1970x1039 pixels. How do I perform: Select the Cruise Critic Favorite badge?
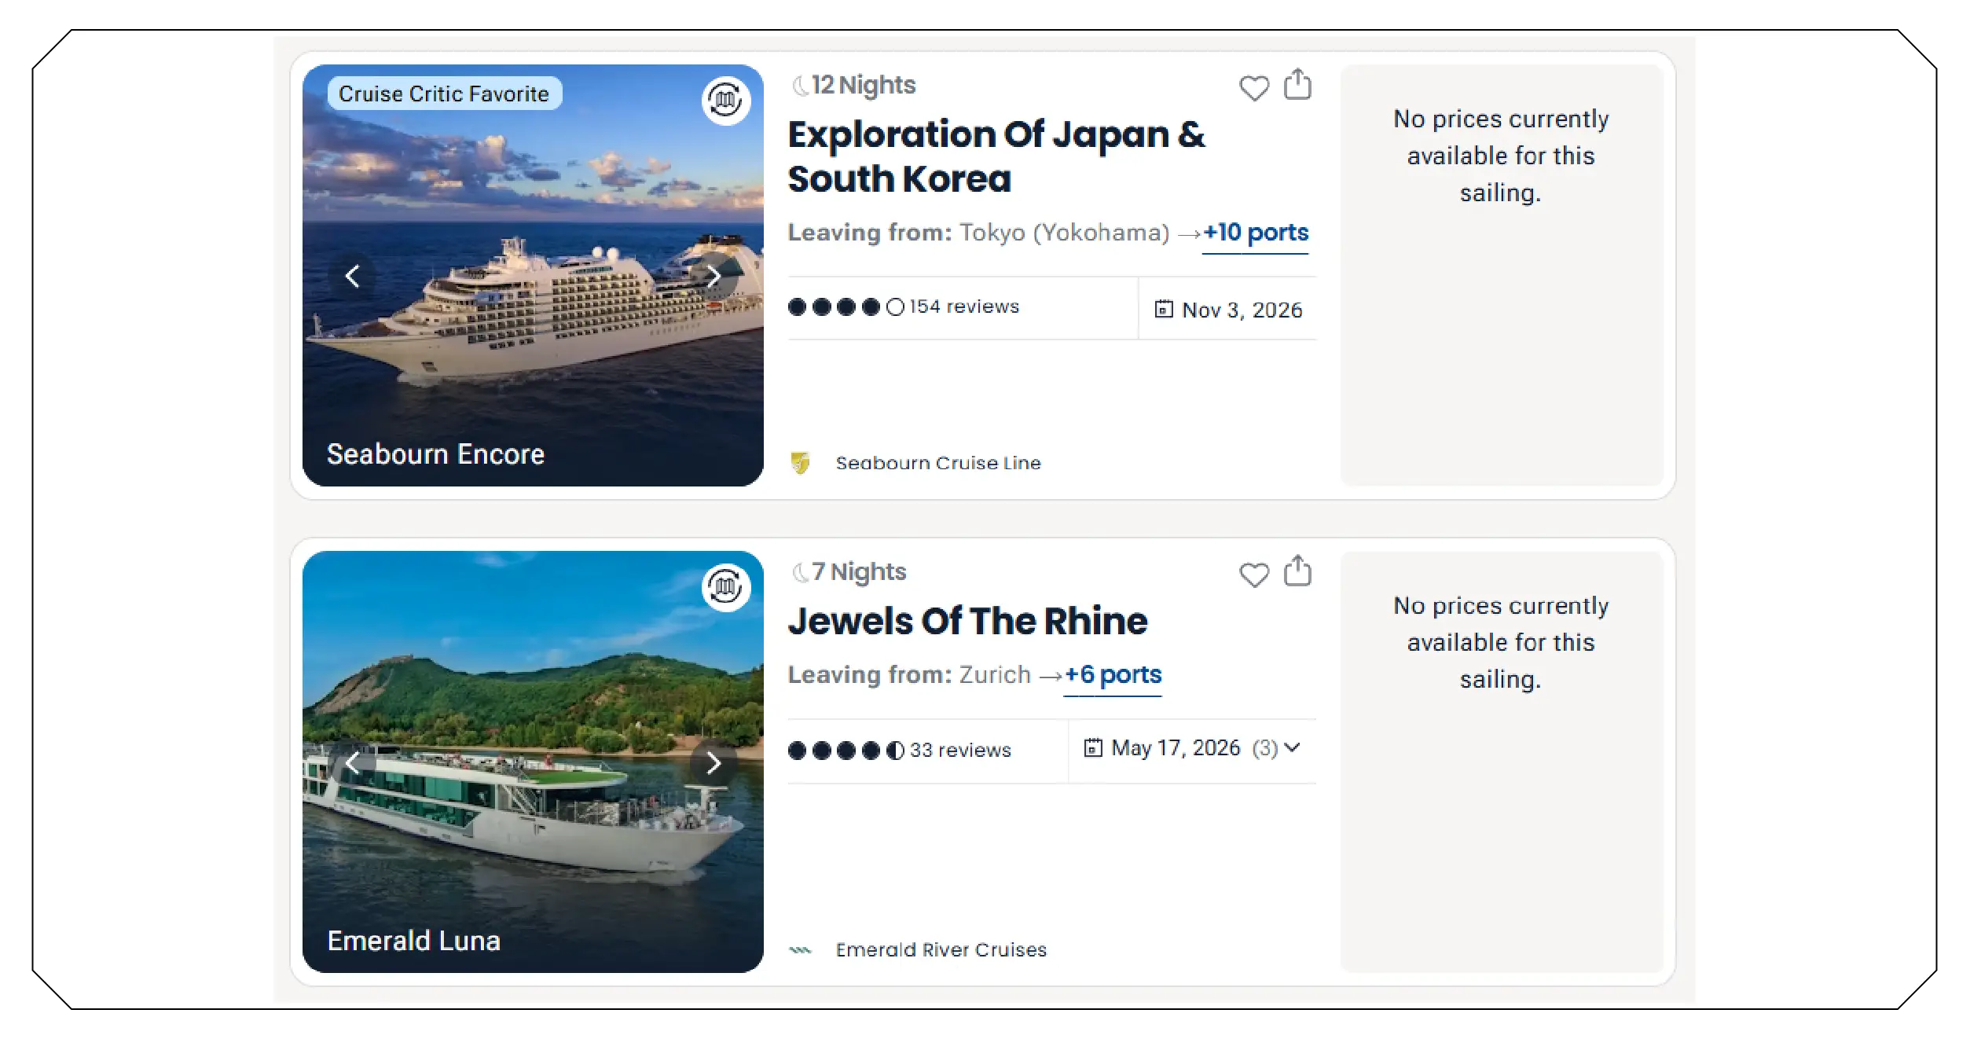(444, 94)
